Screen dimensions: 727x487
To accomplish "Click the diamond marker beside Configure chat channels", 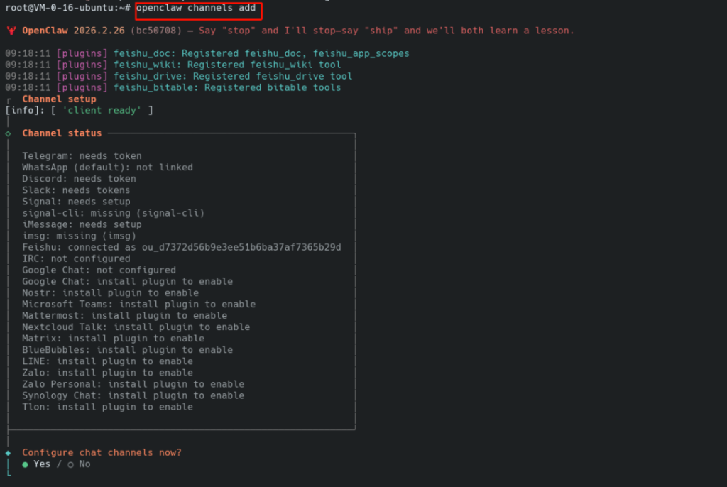I will coord(8,452).
